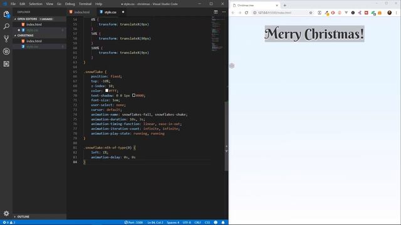Screen dimensions: 401x225
Task: Open notifications bell in status bar
Action: [223, 222]
